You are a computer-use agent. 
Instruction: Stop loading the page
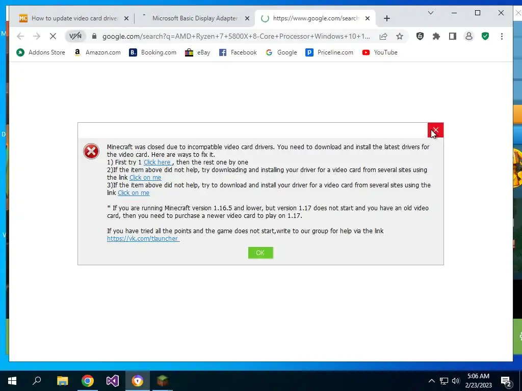click(x=53, y=36)
